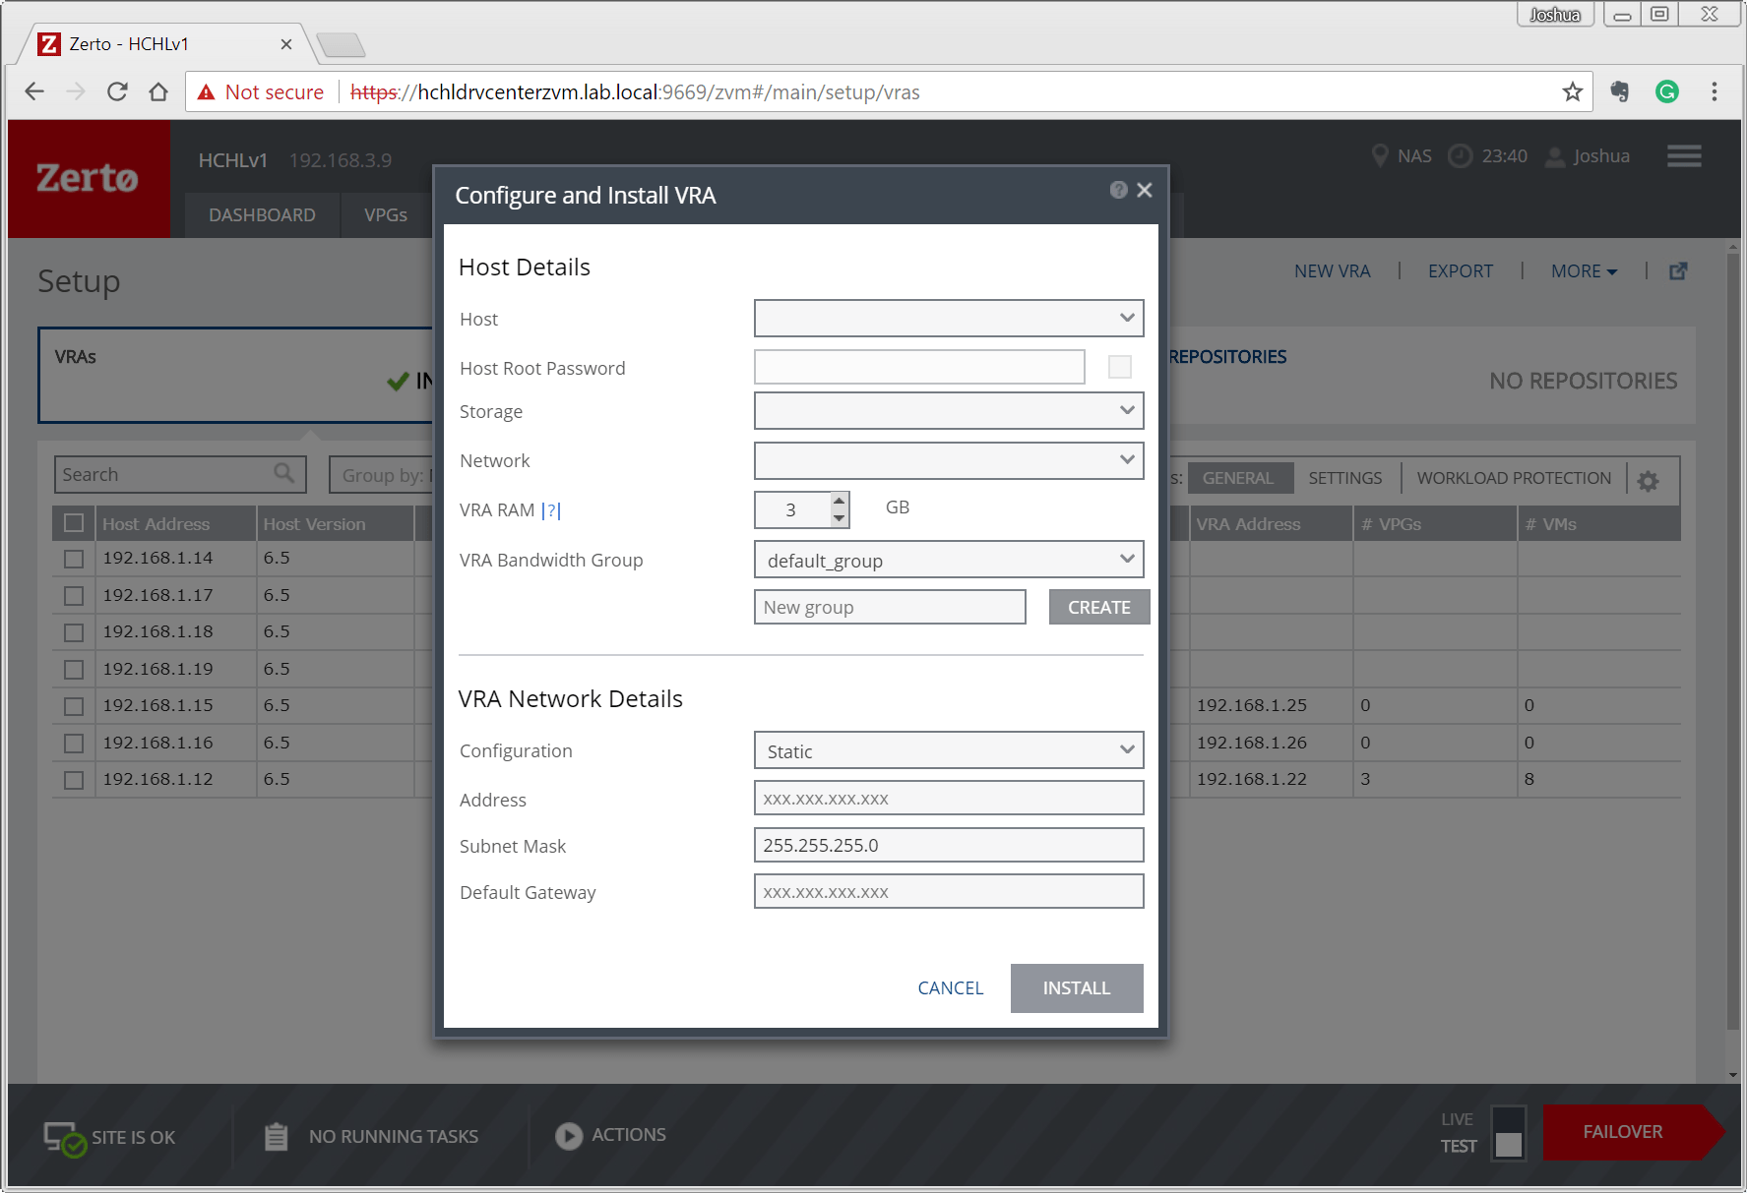Select the checkbox for host 192.168.1.14
This screenshot has height=1193, width=1747.
[x=74, y=559]
